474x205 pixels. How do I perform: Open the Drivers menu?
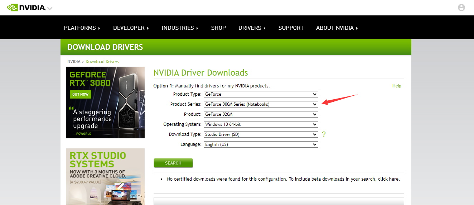click(252, 28)
